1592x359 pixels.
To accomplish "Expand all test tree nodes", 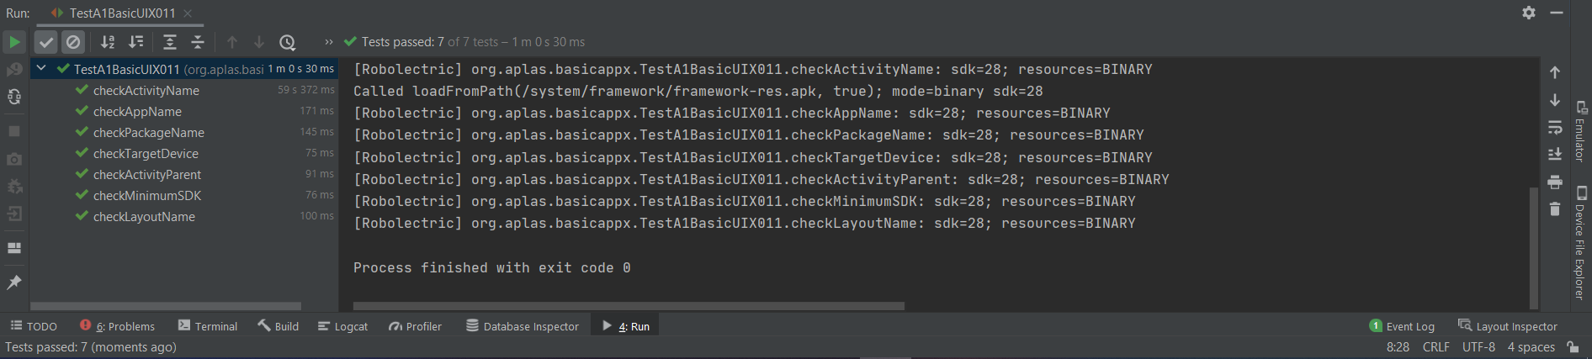I will point(169,42).
